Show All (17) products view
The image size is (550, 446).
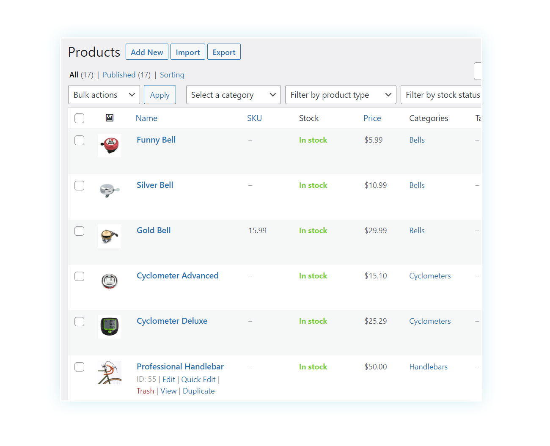81,75
